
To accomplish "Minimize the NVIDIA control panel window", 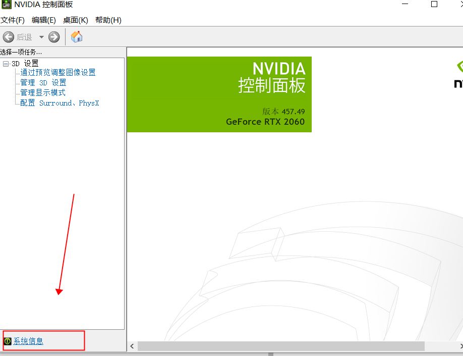I will pos(405,4).
